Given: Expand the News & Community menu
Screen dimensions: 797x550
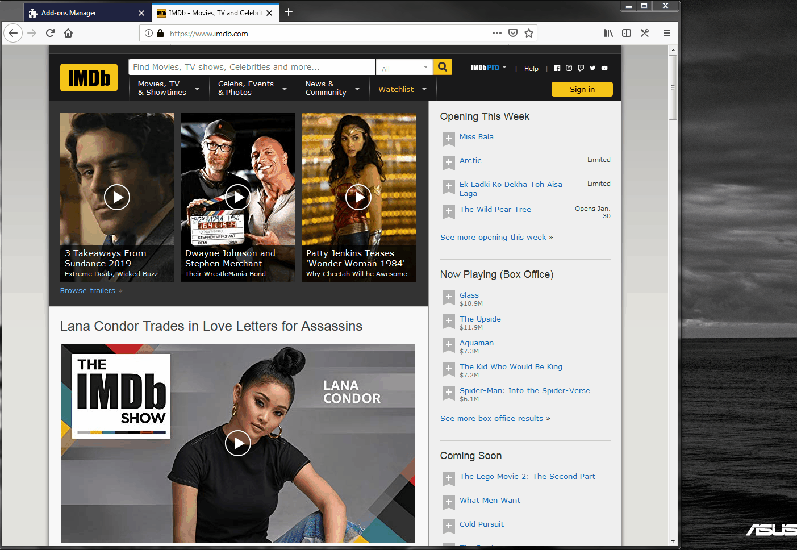Looking at the screenshot, I should tap(332, 88).
